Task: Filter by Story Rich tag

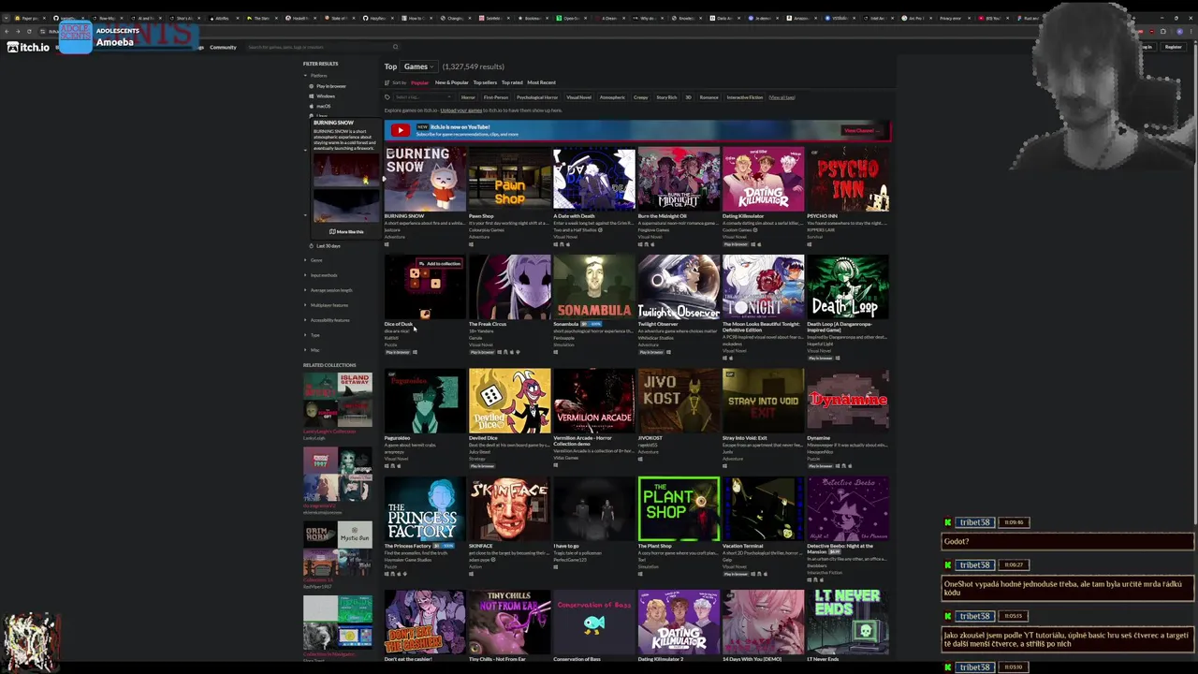Action: (666, 97)
